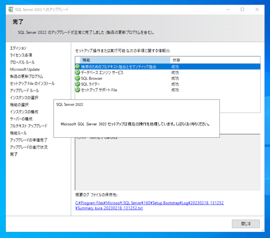Click the 成功 status for データベース エンジン サービス
Viewport: 270px width, 238px height.
pyautogui.click(x=175, y=73)
